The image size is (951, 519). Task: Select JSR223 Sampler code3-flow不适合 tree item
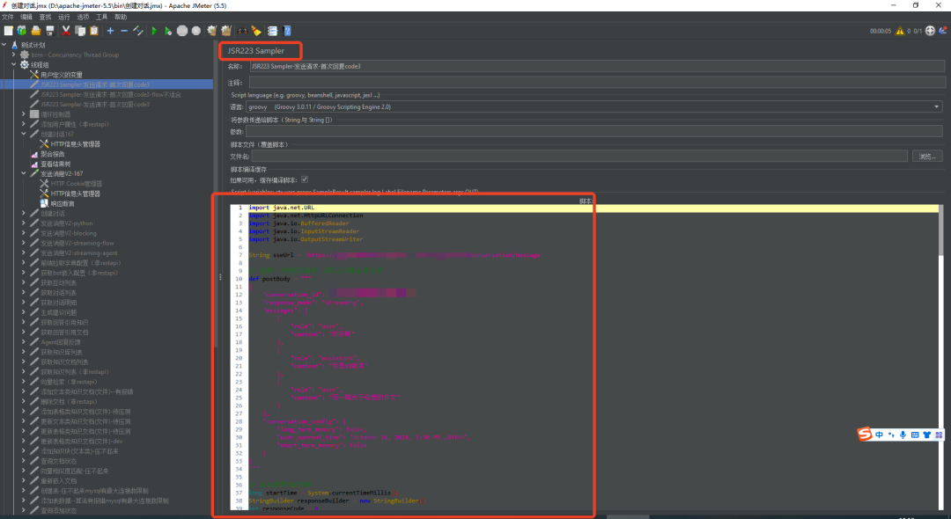[110, 94]
